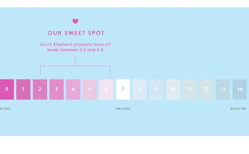The height and width of the screenshot is (154, 249).
Task: Select the pH 0 color swatch
Action: 7,89
